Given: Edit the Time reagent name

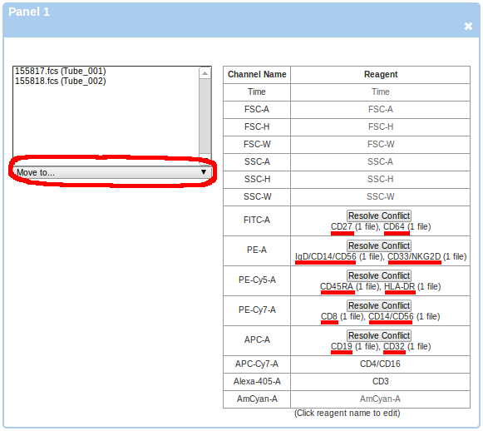Looking at the screenshot, I should click(380, 92).
